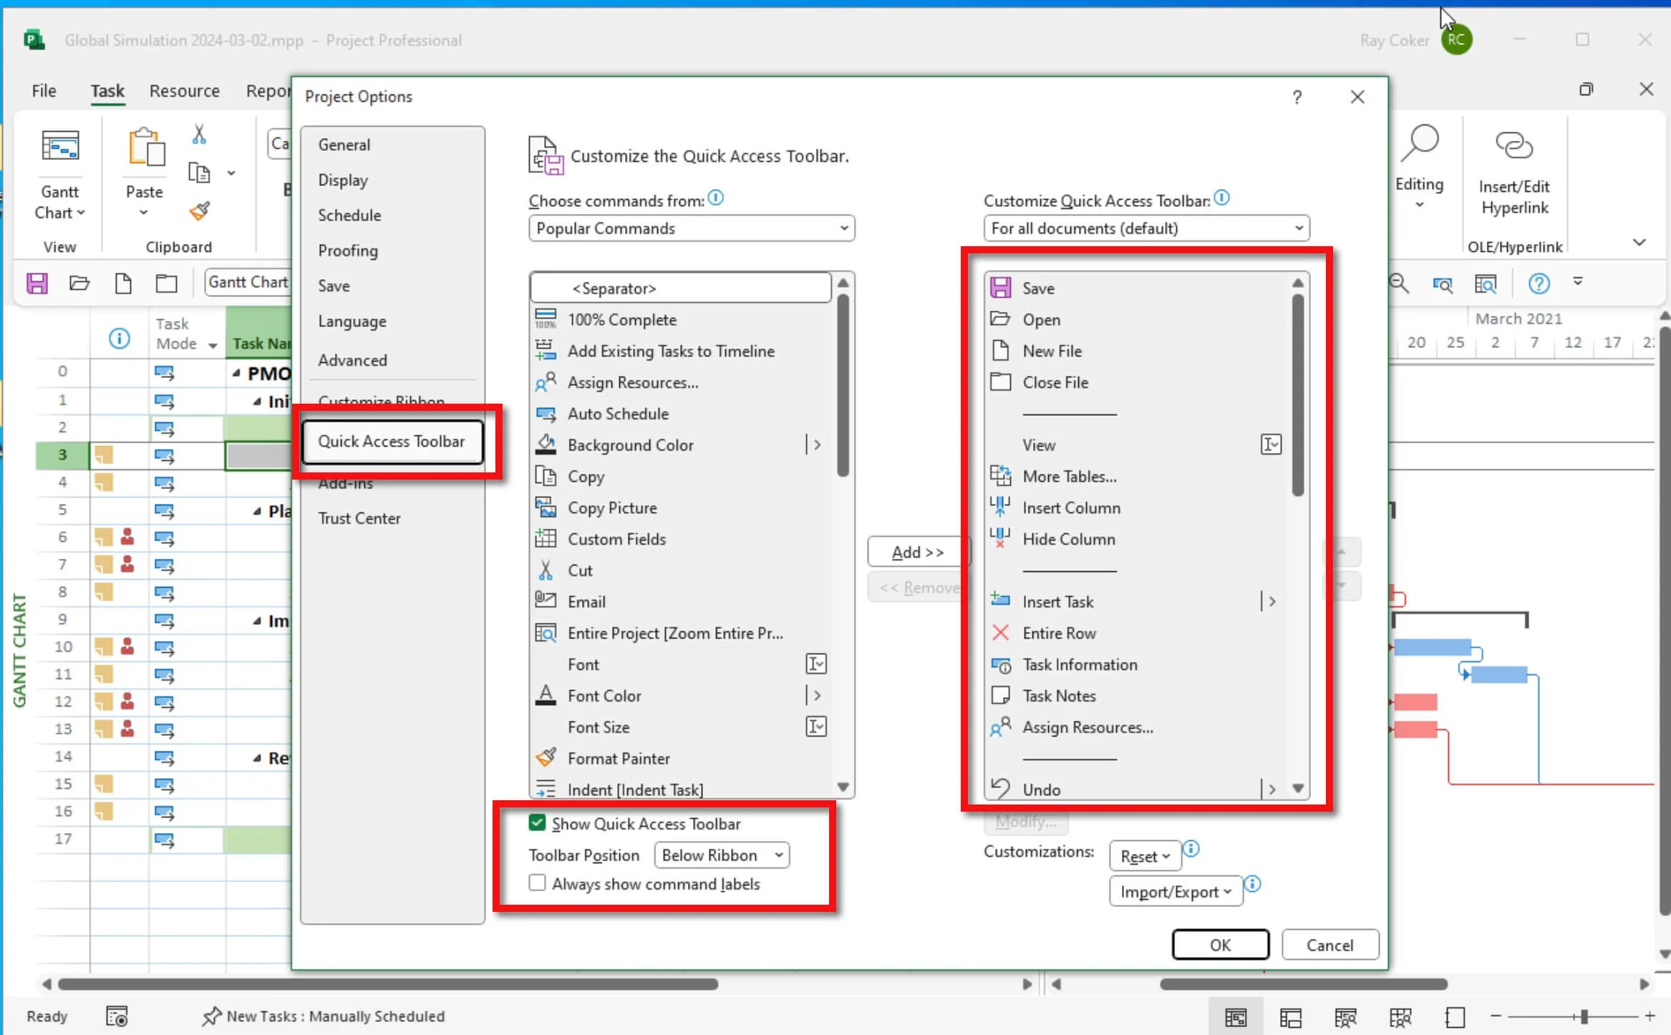Select the <Separator> item in commands list
1671x1035 pixels.
coord(680,288)
